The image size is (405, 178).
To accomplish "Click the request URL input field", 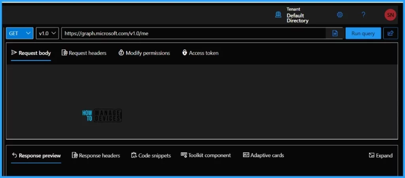I will pyautogui.click(x=193, y=33).
